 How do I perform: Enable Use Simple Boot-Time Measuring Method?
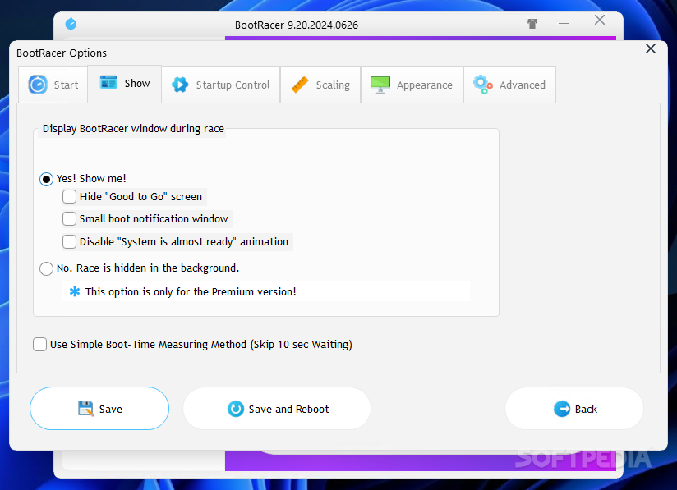point(39,344)
